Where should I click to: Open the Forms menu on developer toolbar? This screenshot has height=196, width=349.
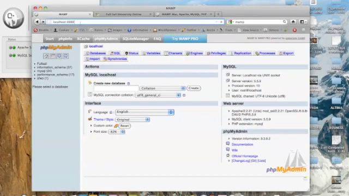click(98, 30)
